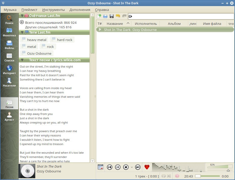The width and height of the screenshot is (235, 180).
Task: Love the track with red heart
Action: 147,167
